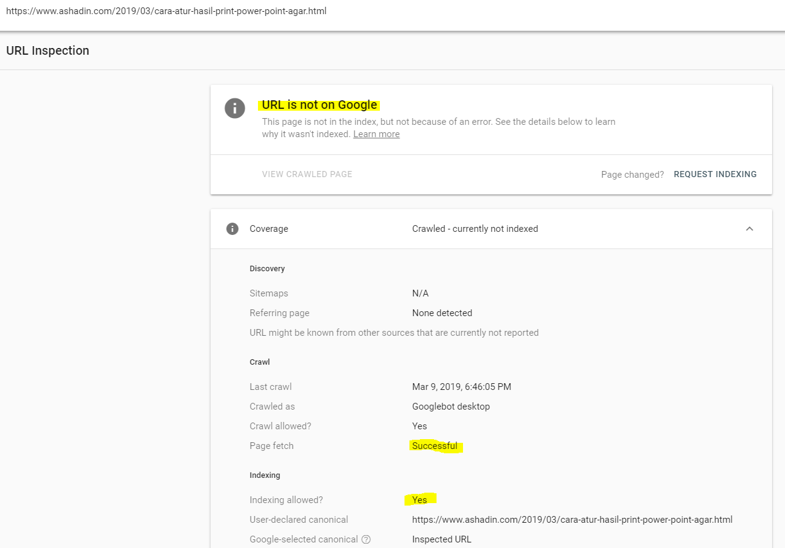785x548 pixels.
Task: Click Crawled - currently not indexed status
Action: pyautogui.click(x=475, y=229)
